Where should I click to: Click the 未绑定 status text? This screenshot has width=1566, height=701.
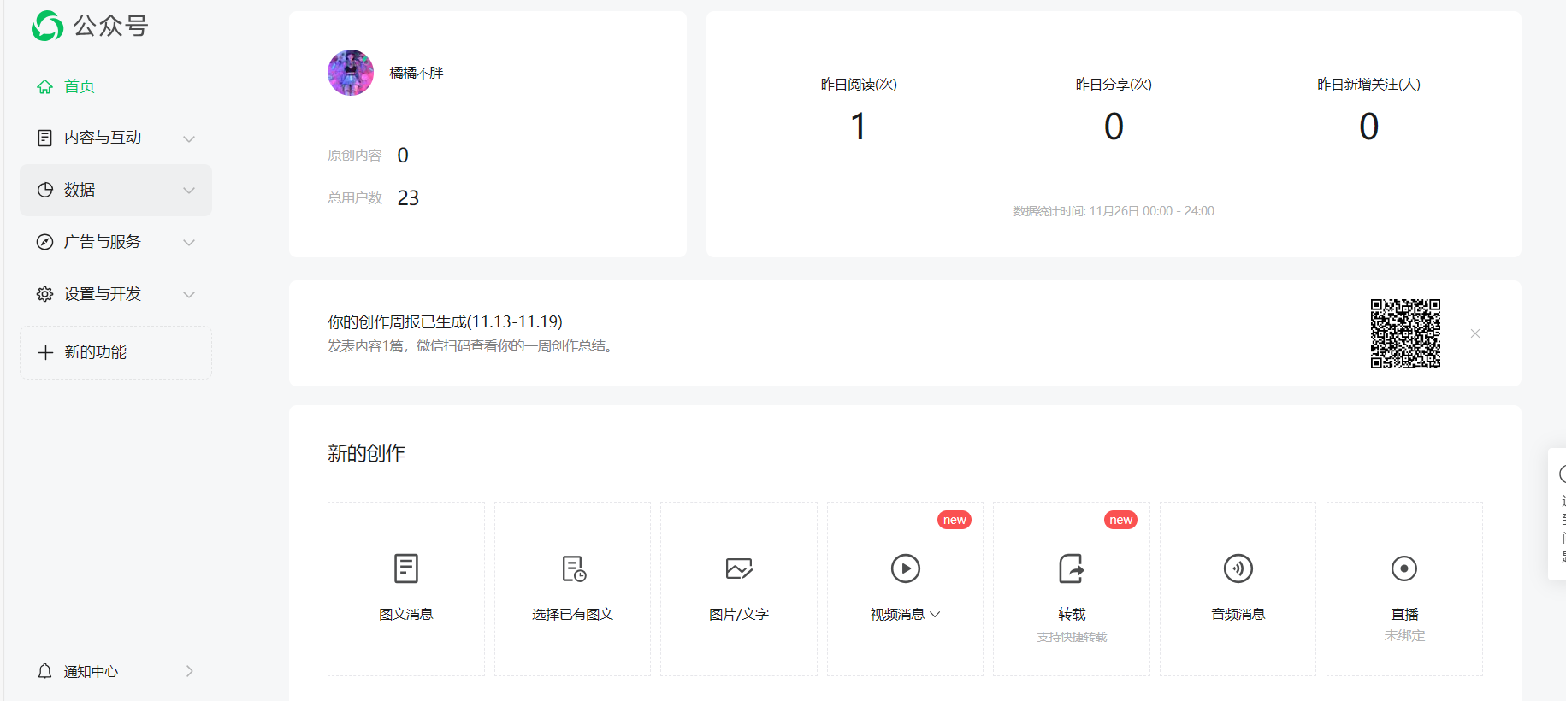coord(1404,636)
